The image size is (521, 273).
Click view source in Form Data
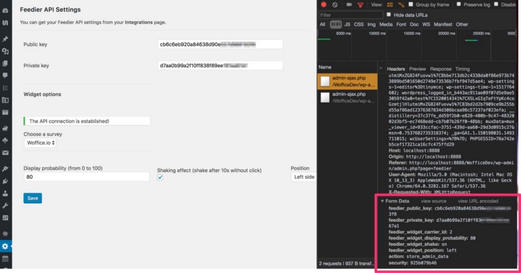[434, 201]
